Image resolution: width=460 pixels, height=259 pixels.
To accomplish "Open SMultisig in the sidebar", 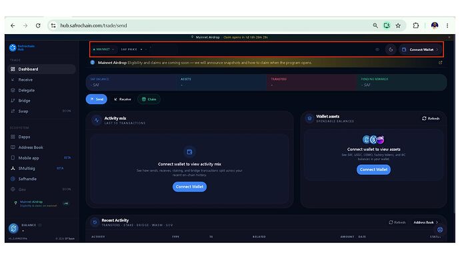I will (x=41, y=168).
